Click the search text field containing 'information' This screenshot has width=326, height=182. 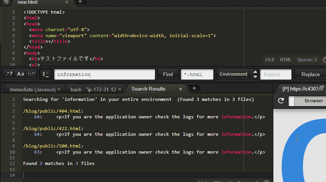tap(105, 74)
